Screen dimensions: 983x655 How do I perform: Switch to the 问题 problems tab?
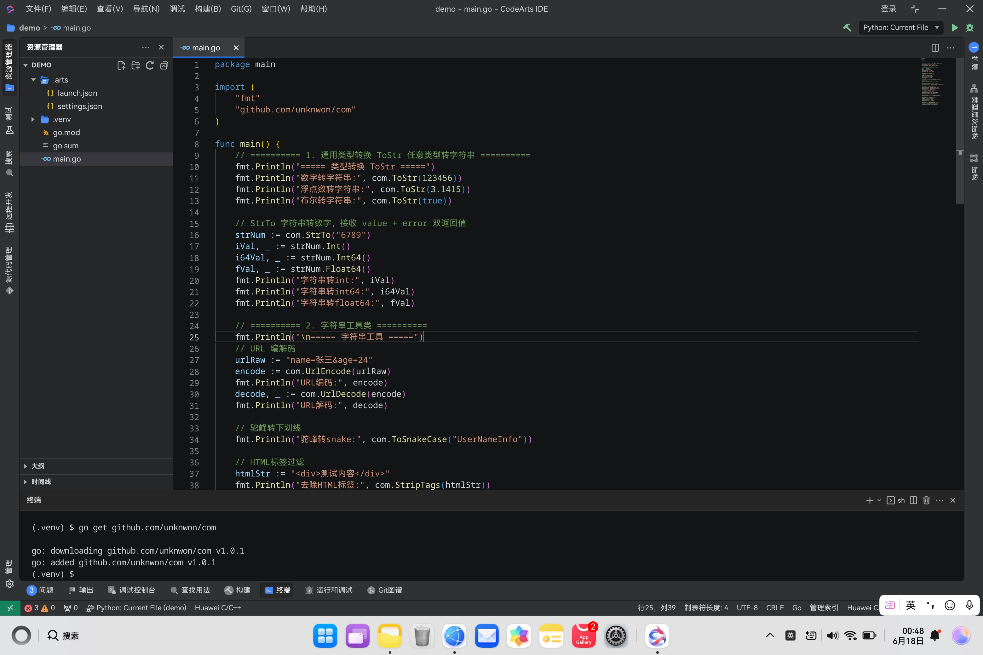[x=40, y=590]
